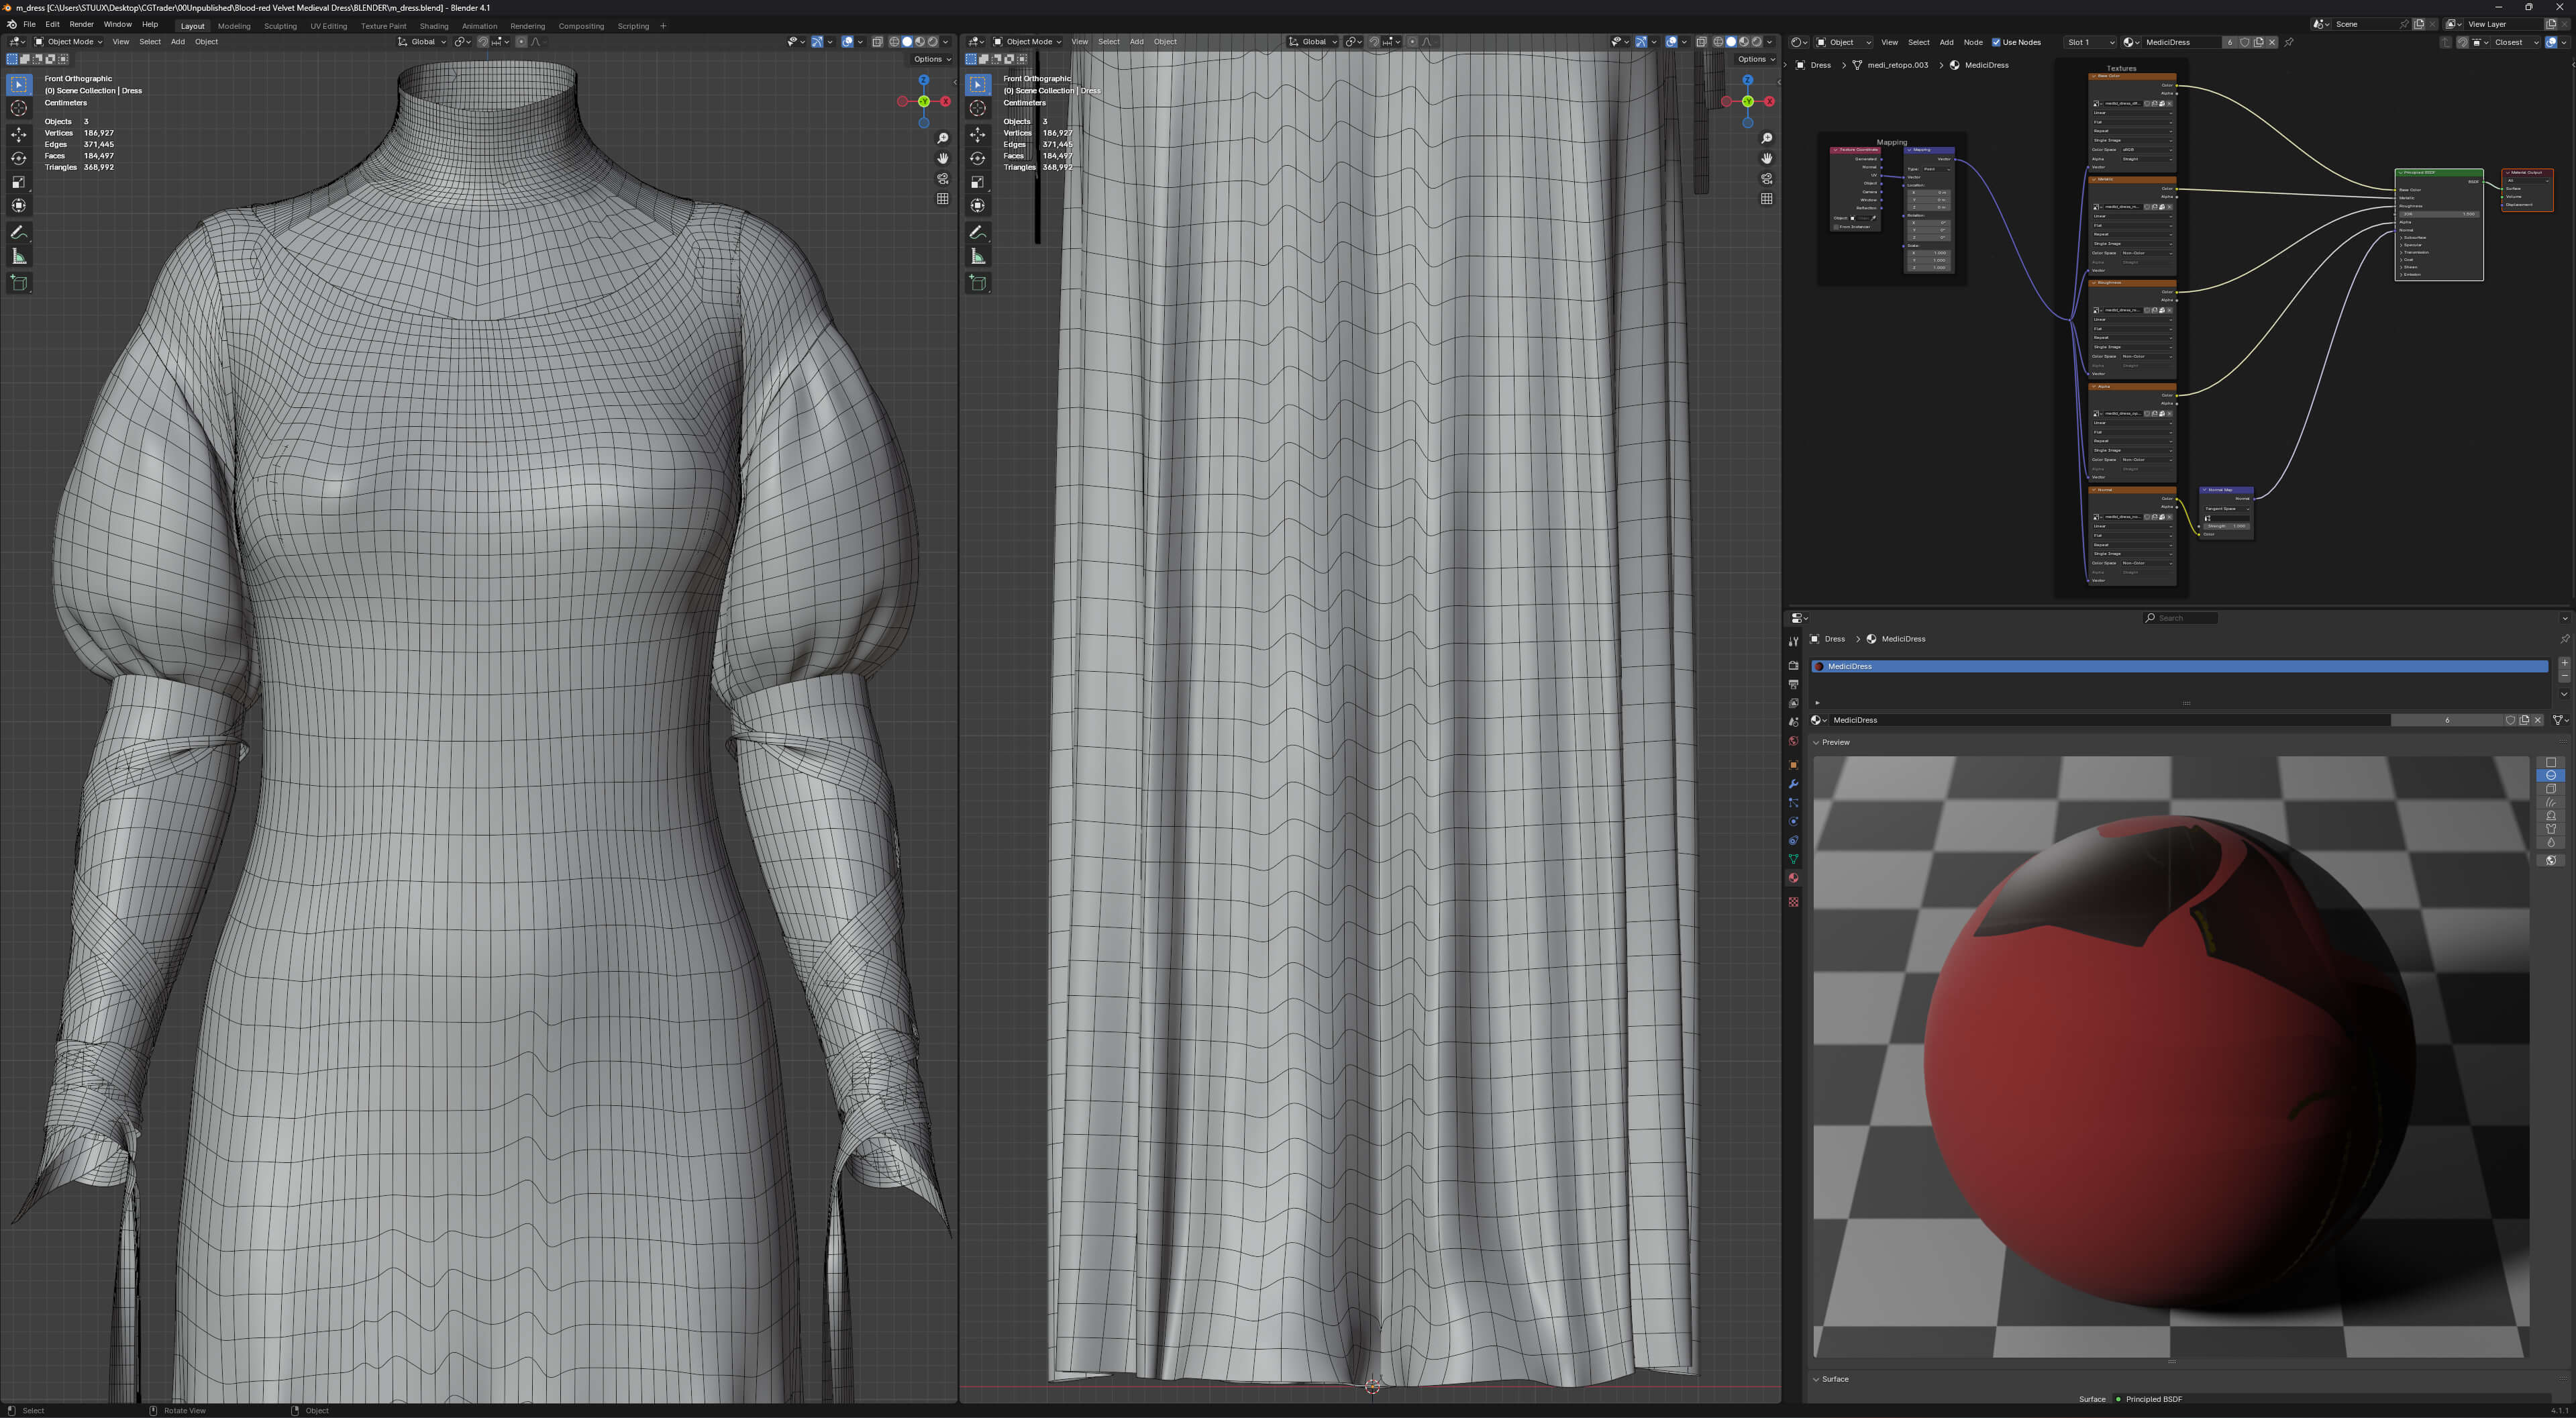
Task: Switch left viewport to rendered shading
Action: pyautogui.click(x=933, y=42)
